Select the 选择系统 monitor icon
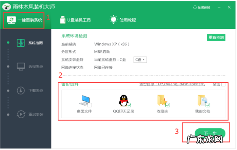This screenshot has width=237, height=150. click(x=21, y=66)
